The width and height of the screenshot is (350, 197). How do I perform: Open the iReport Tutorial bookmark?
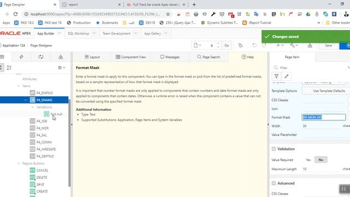[x=257, y=22]
